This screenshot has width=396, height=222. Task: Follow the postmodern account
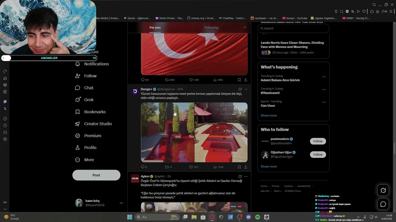[x=318, y=141]
